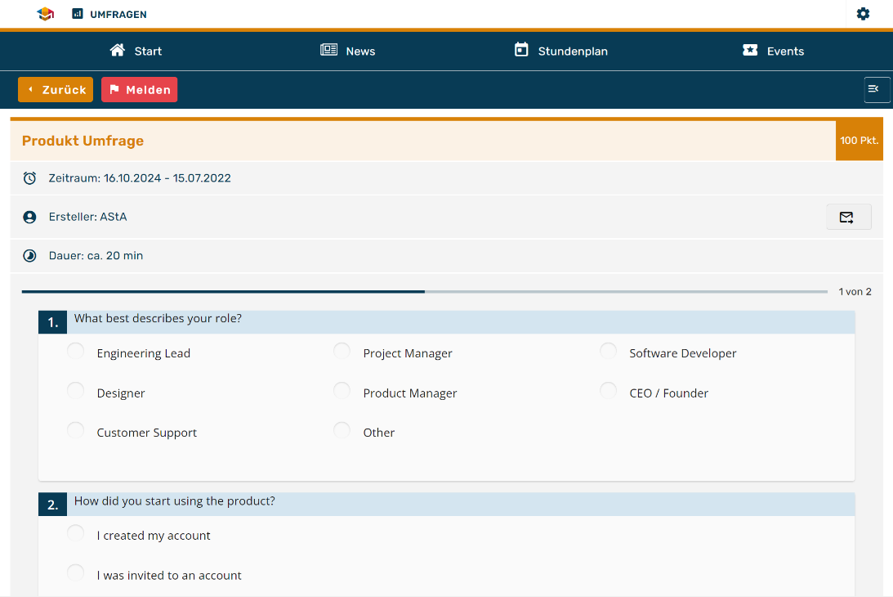Select 'I was invited to an account'

click(75, 572)
